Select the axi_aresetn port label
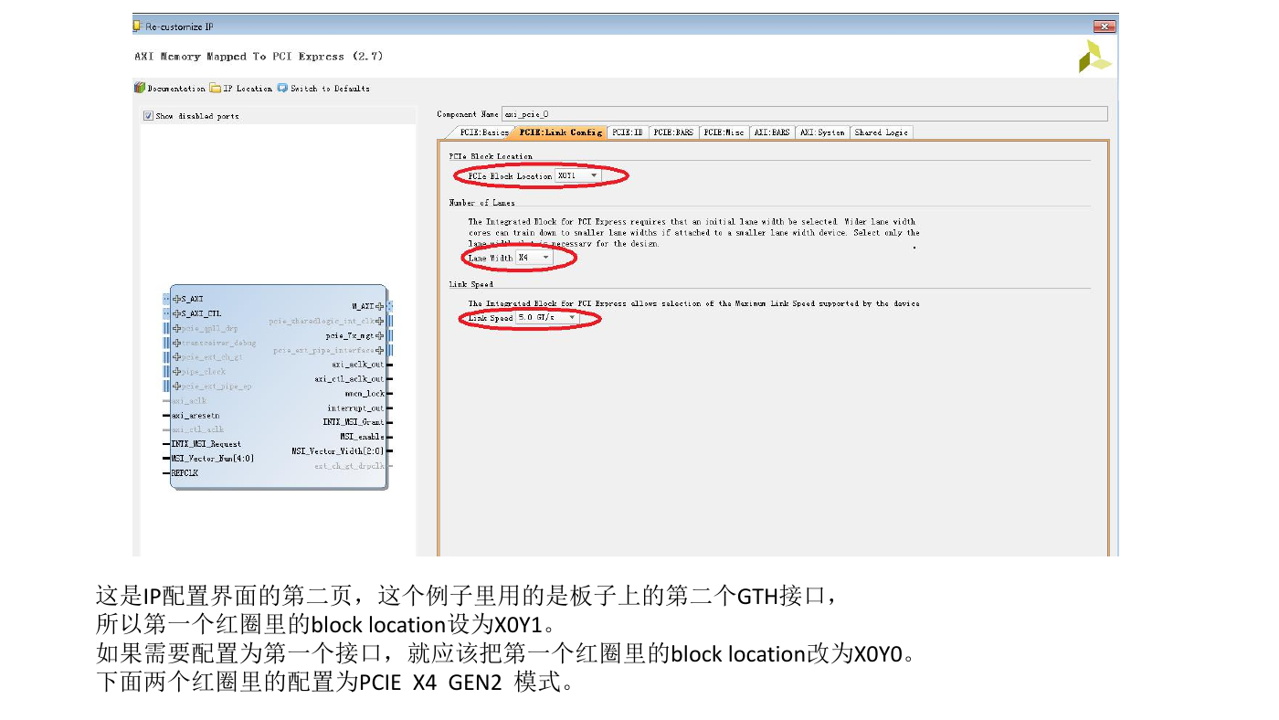The image size is (1279, 720). (195, 415)
